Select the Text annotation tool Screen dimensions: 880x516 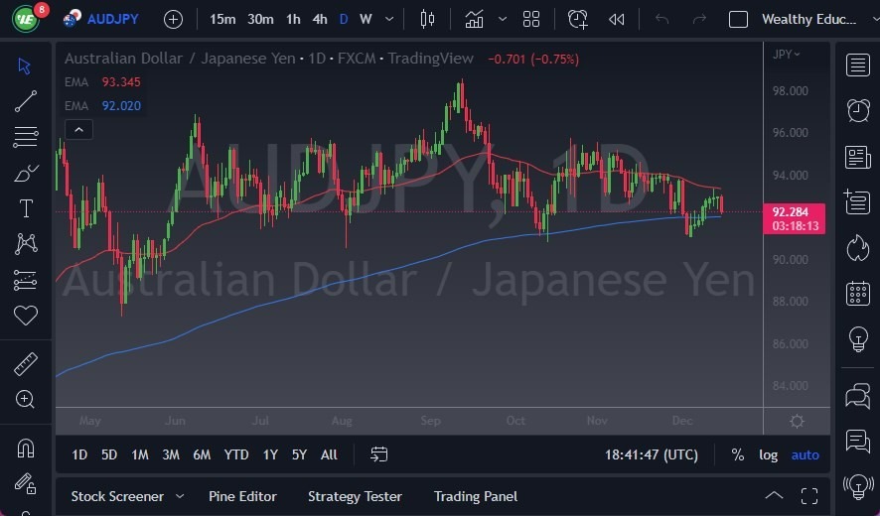point(26,208)
